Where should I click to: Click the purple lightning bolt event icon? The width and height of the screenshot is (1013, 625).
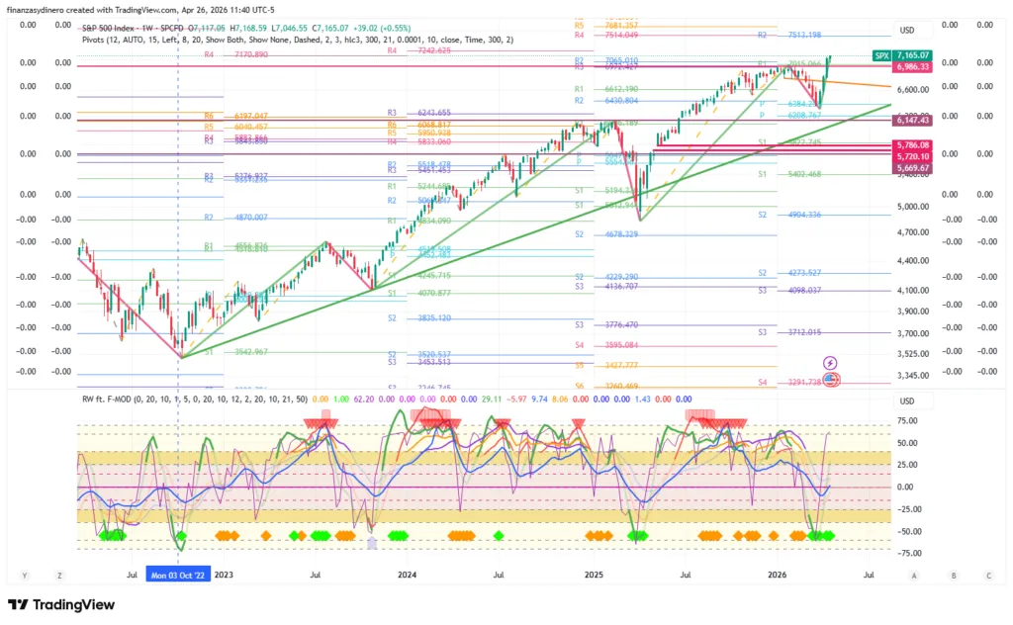click(x=830, y=364)
